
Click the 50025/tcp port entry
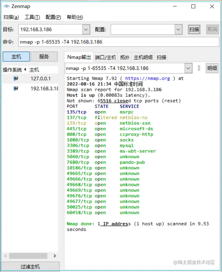(x=79, y=207)
